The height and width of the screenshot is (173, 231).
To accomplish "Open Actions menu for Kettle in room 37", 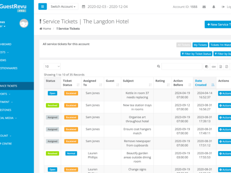I will tap(225, 94).
